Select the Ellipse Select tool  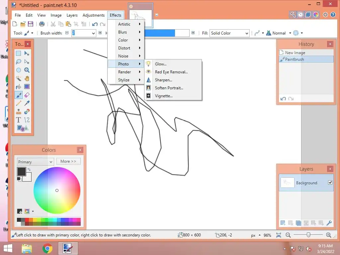pos(19,70)
